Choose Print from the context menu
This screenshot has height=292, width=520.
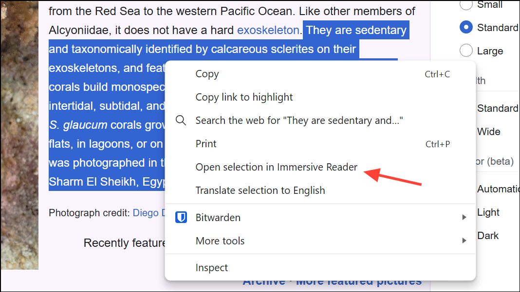click(206, 144)
